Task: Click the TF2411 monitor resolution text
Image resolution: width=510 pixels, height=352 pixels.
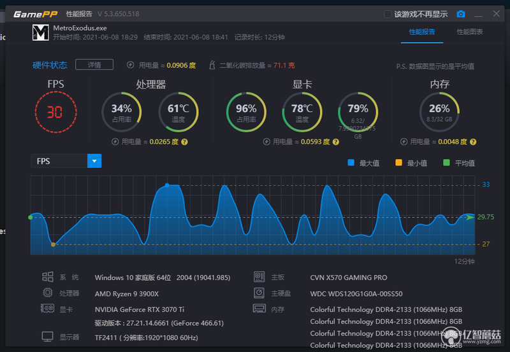Action: coord(147,338)
